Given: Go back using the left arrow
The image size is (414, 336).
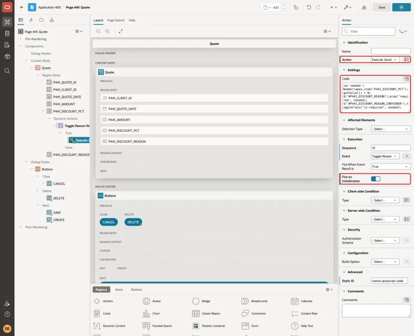Looking at the screenshot, I should pos(22,7).
